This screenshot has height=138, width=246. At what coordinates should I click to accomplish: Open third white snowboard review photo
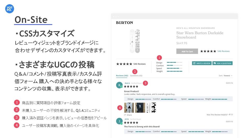click(148, 108)
